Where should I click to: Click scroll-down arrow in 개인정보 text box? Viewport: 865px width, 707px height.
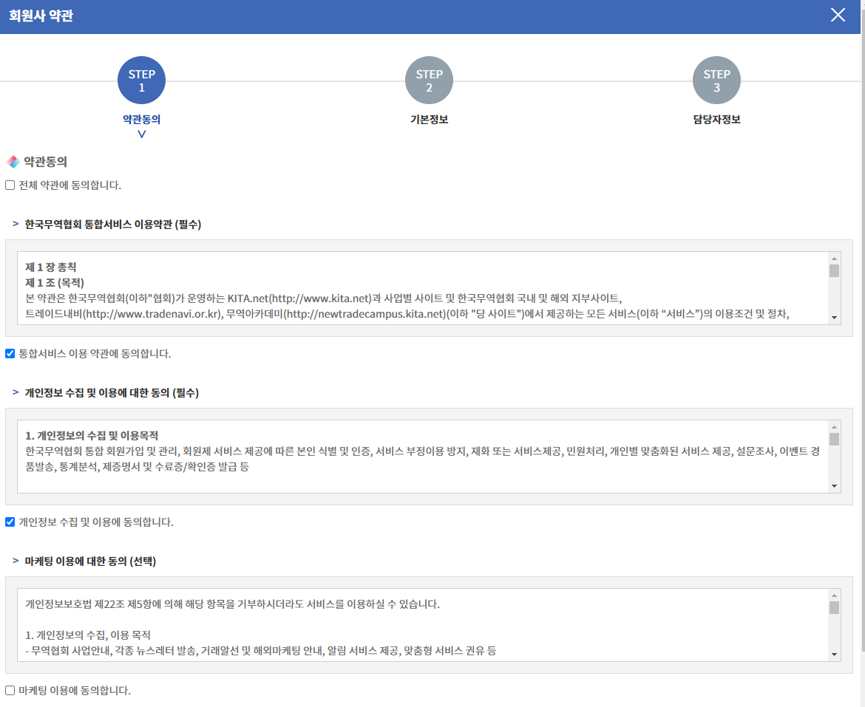tap(834, 486)
